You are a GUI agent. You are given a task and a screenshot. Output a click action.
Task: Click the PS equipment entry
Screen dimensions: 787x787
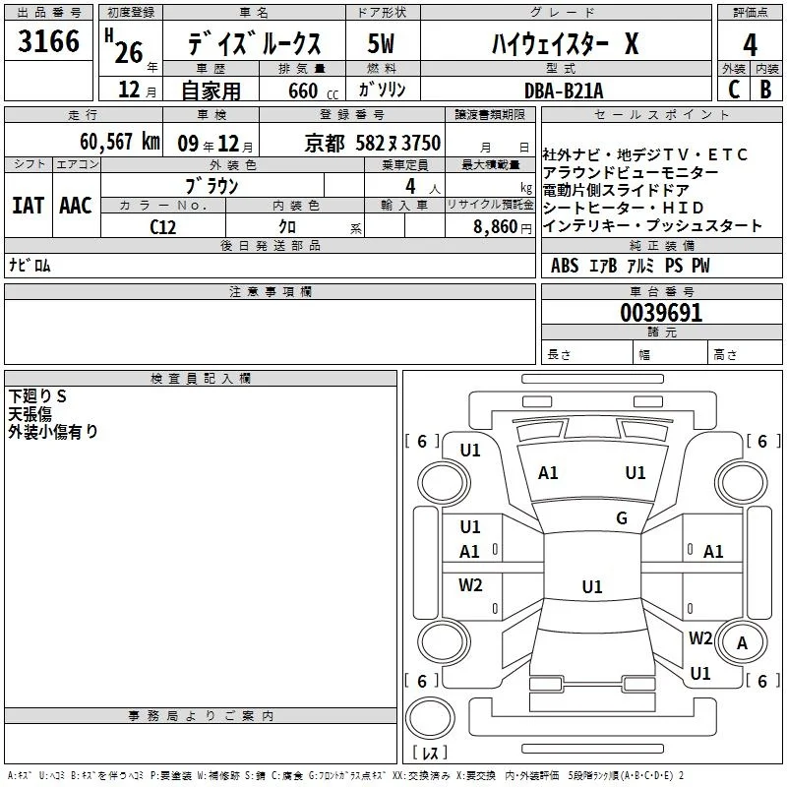pos(674,266)
